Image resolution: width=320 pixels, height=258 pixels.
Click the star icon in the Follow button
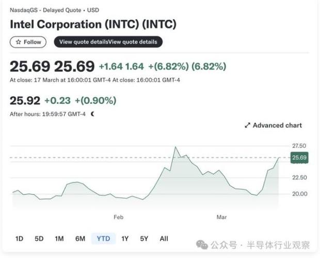point(19,42)
